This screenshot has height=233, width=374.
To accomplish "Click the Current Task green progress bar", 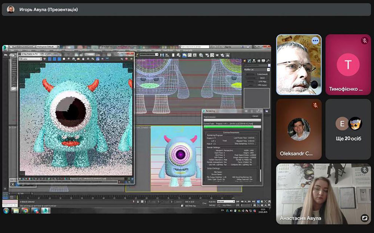I will [232, 127].
